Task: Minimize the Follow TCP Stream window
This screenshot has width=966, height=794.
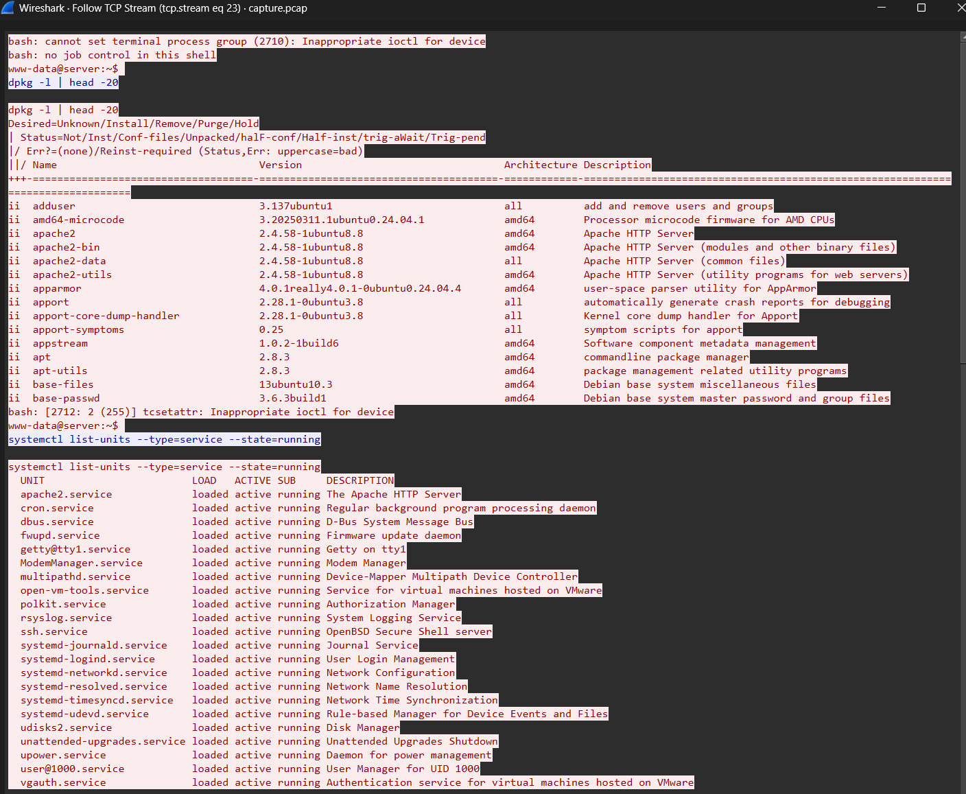Action: point(881,8)
